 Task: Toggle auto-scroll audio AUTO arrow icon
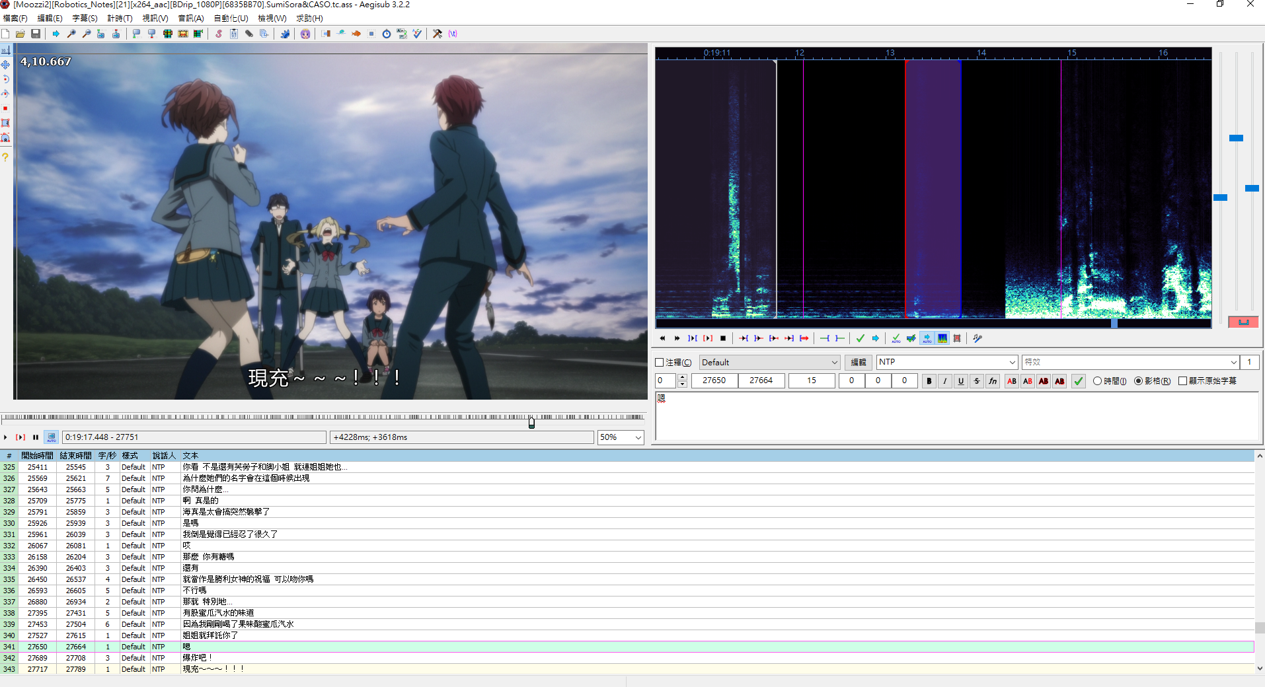coord(927,338)
